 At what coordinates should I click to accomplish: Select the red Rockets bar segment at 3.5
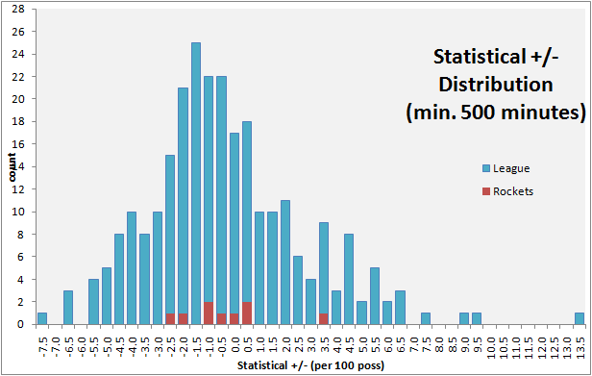[x=324, y=318]
